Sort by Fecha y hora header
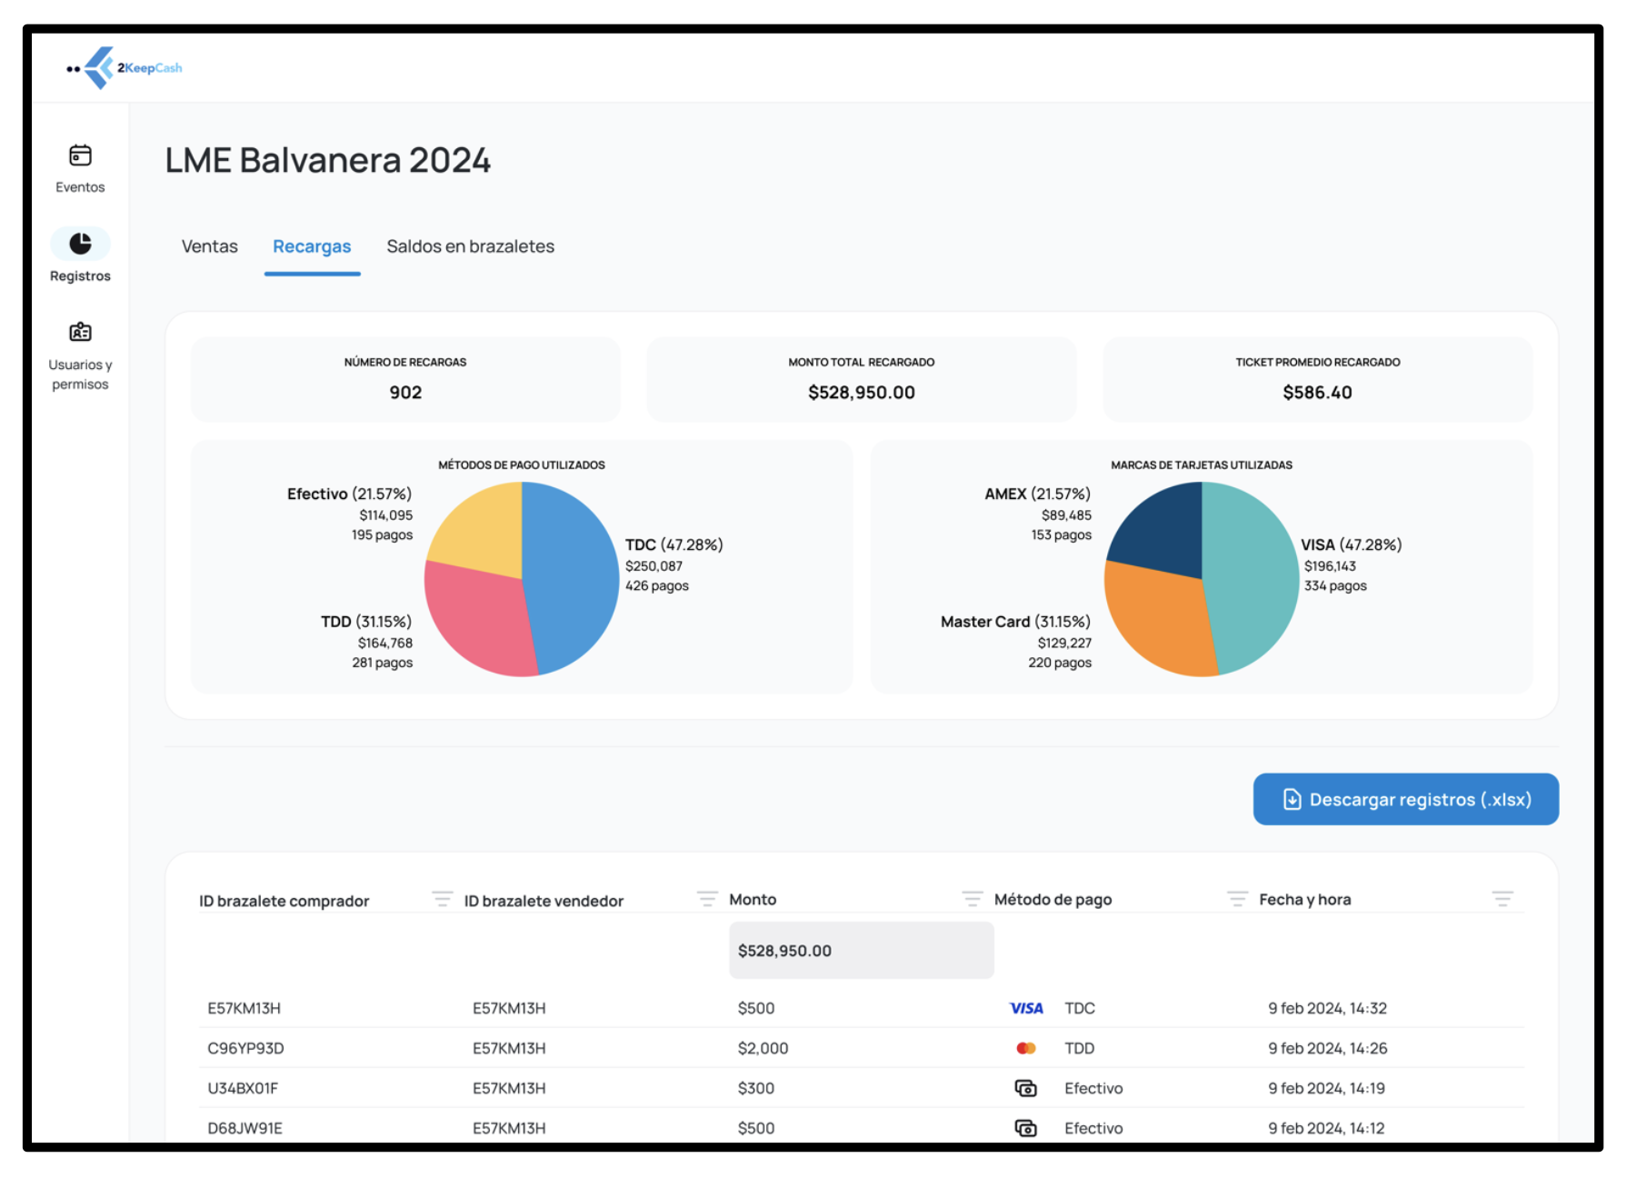Viewport: 1627px width, 1178px height. 1305,899
